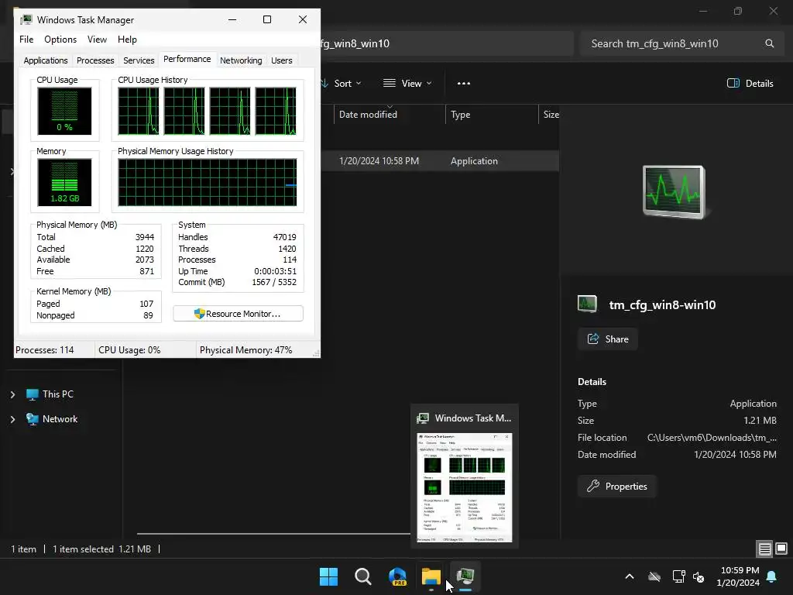
Task: Expand the Network tree node
Action: [x=12, y=419]
